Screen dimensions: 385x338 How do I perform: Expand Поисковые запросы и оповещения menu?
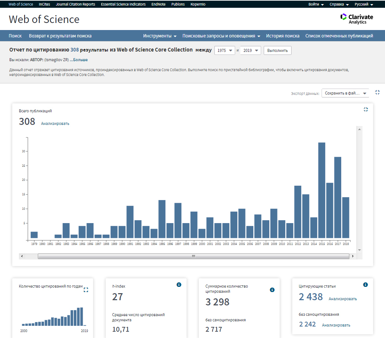(x=221, y=36)
